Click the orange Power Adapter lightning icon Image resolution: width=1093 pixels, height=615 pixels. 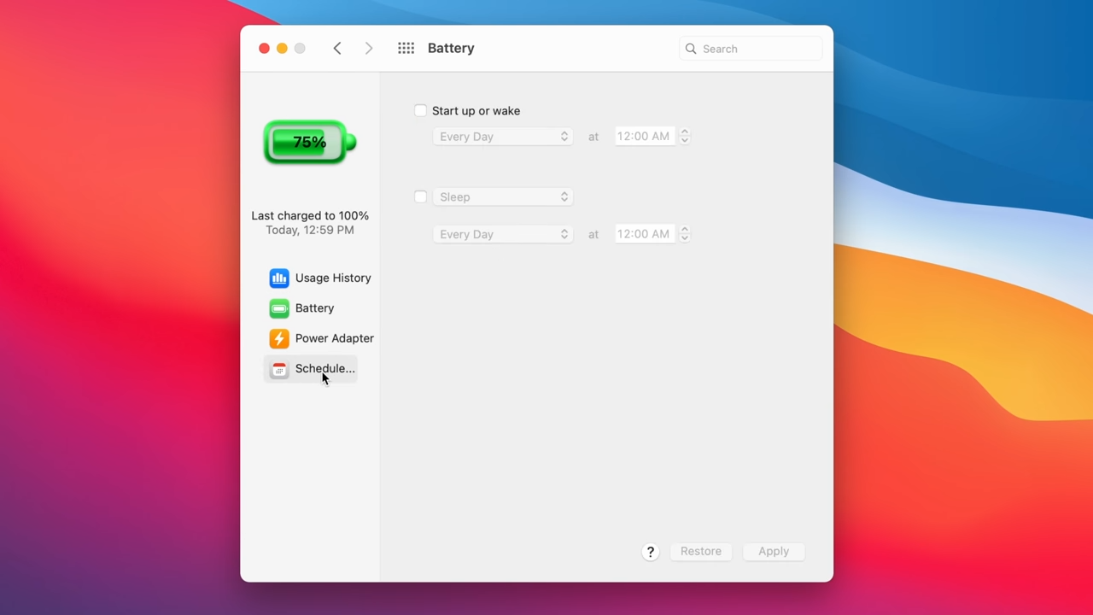click(x=279, y=338)
